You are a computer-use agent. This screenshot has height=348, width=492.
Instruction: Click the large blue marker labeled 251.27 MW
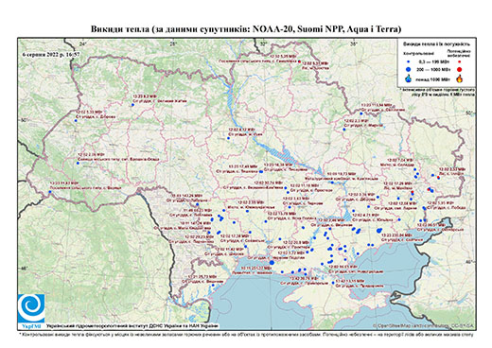coord(272,262)
